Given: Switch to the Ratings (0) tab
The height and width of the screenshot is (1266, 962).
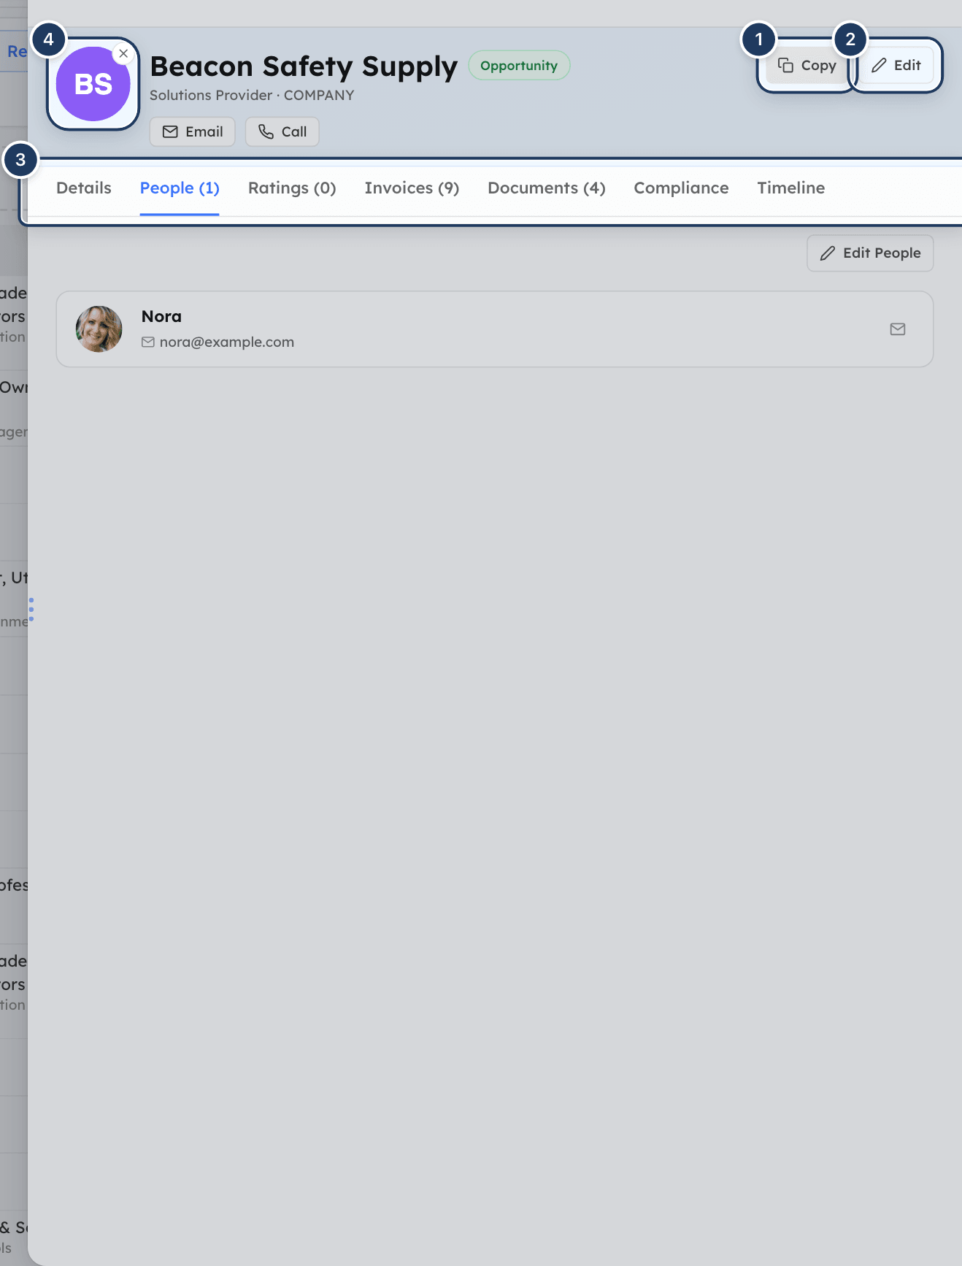Looking at the screenshot, I should pos(292,188).
